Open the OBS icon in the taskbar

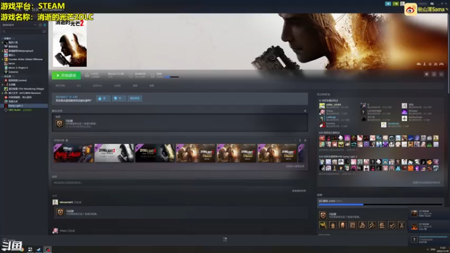pos(47,249)
